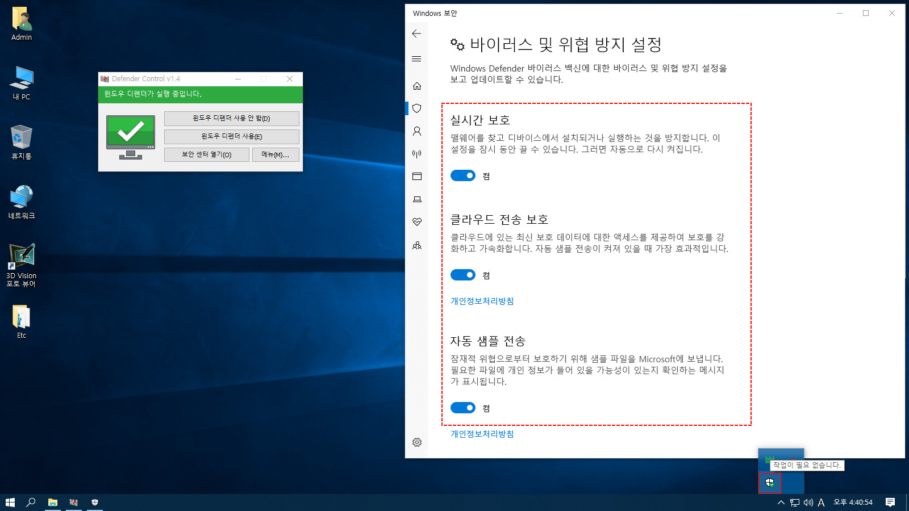Minimize the Windows 보안 window
The height and width of the screenshot is (511, 909).
[840, 13]
